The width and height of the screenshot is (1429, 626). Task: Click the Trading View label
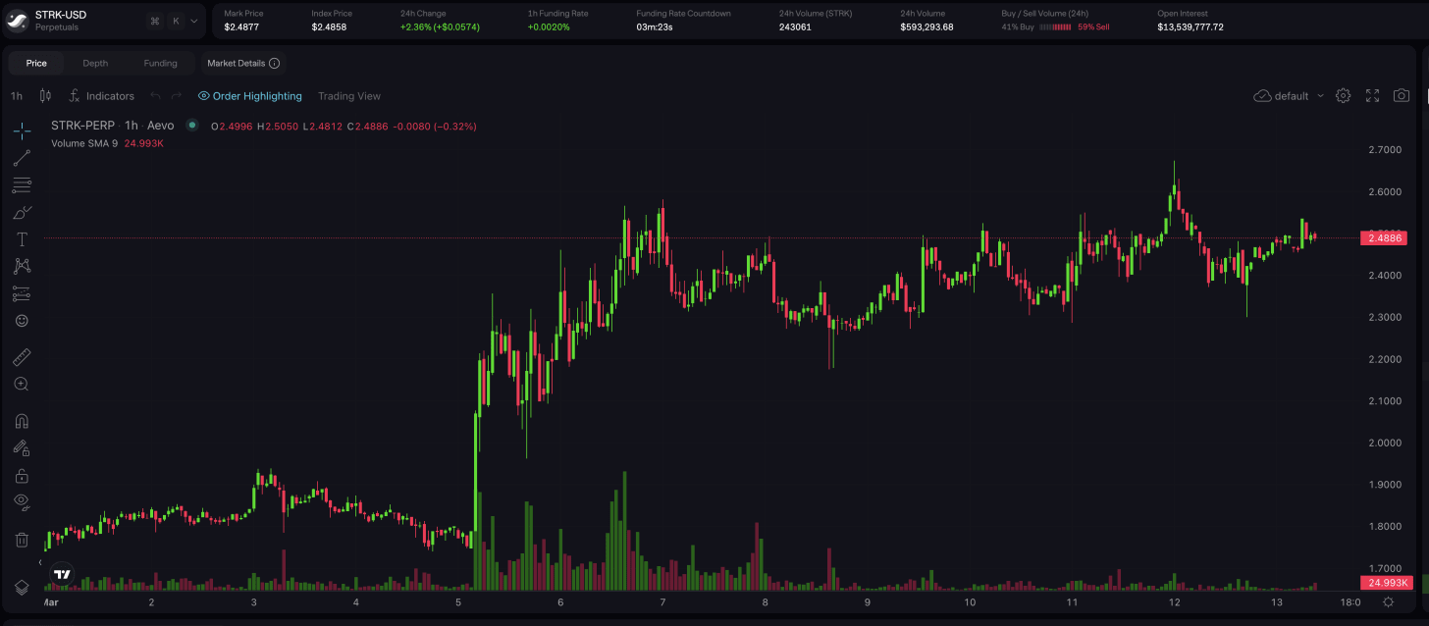[x=349, y=96]
